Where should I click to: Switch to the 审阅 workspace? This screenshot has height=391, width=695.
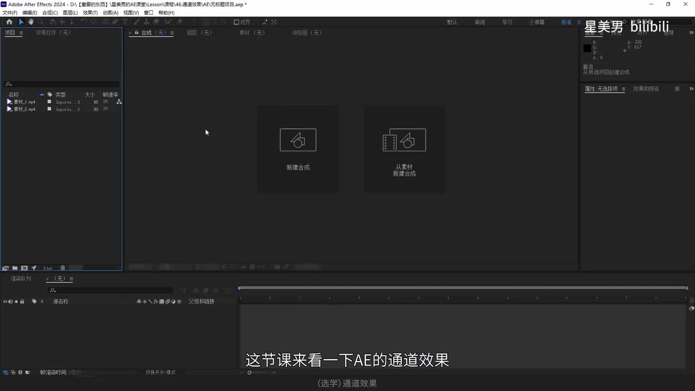point(479,22)
